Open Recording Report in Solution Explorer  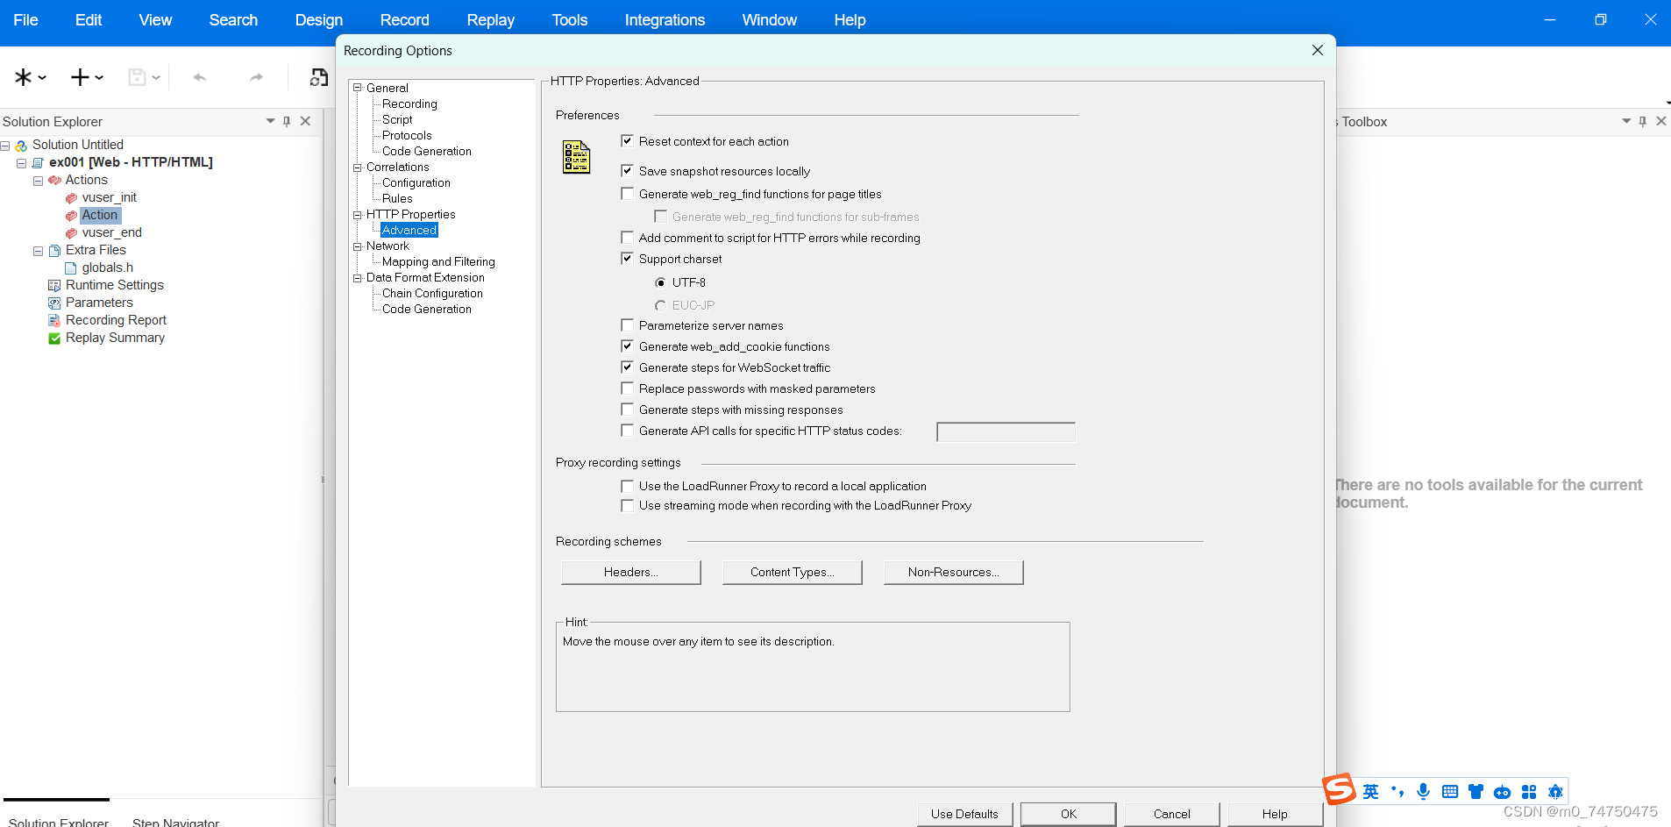click(116, 320)
